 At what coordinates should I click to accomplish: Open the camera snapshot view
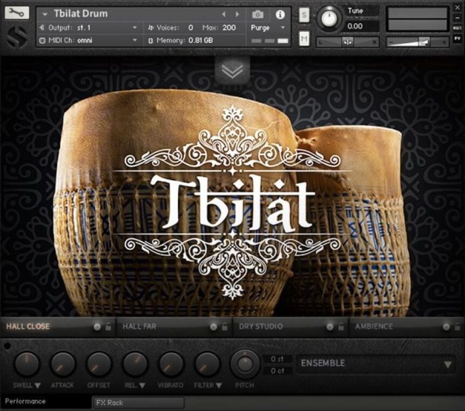click(x=258, y=14)
